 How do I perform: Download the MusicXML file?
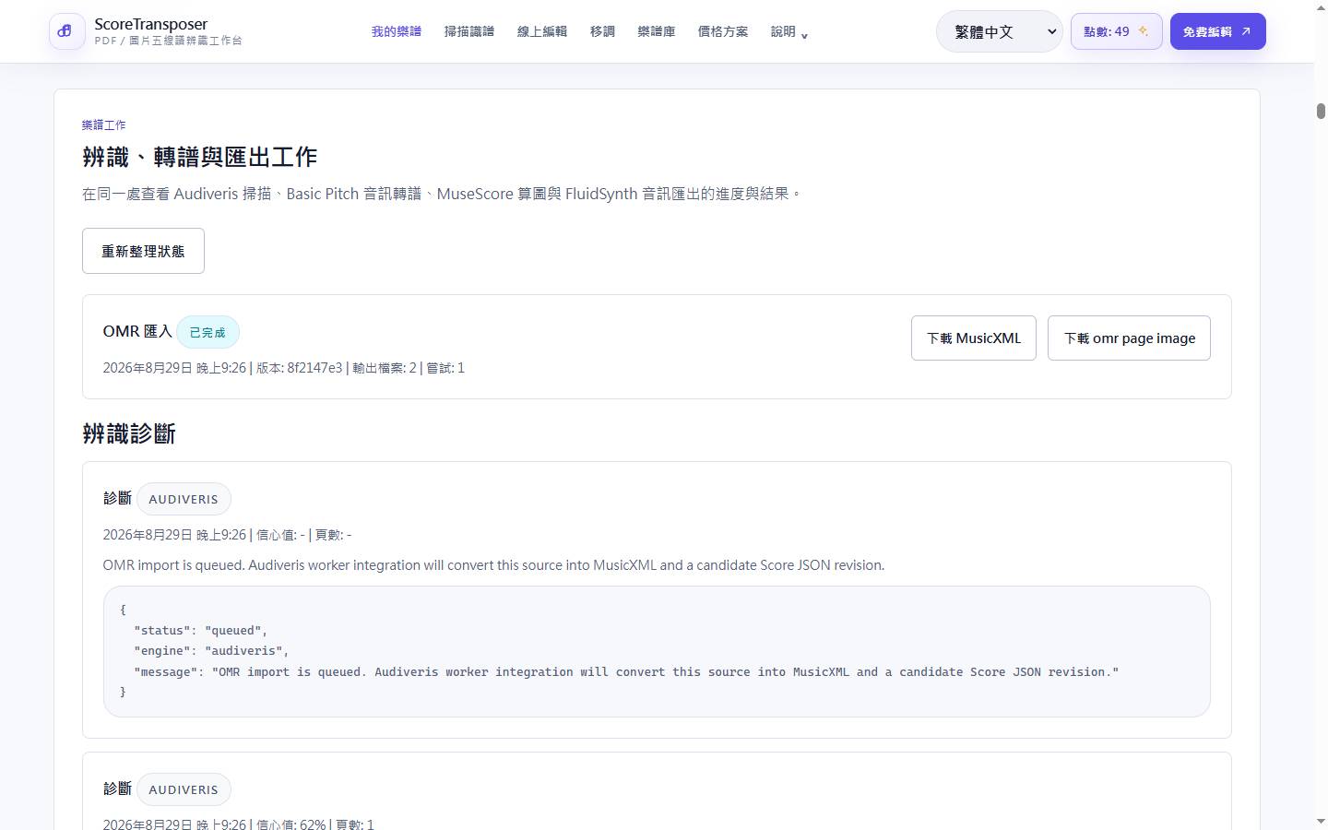[974, 338]
